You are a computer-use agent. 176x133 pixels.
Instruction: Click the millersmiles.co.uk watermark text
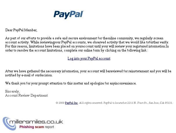tap(36, 122)
